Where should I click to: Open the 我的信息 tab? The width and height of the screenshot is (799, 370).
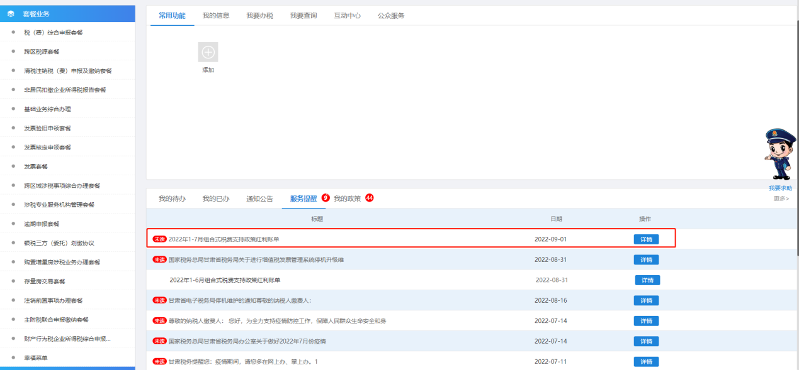[216, 16]
